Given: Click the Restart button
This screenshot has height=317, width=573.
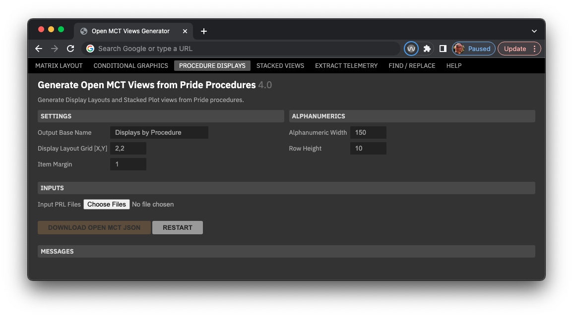Looking at the screenshot, I should [178, 228].
